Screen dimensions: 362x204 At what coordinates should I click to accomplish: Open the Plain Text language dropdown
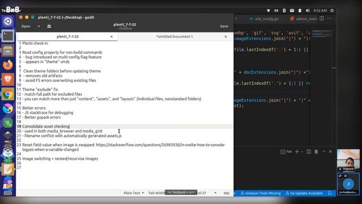click(133, 193)
